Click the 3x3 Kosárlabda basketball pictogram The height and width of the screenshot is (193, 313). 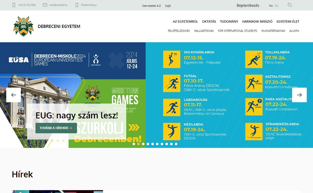click(172, 59)
